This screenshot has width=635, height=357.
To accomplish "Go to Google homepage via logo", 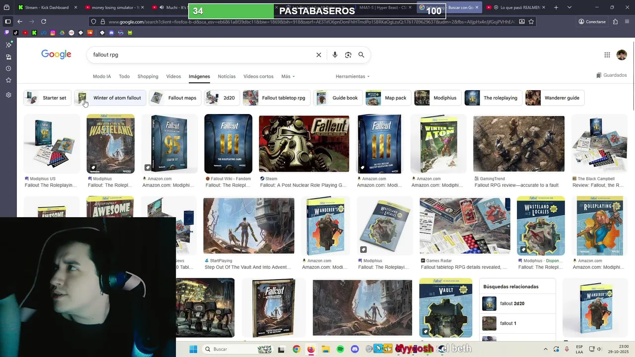I will 56,55.
